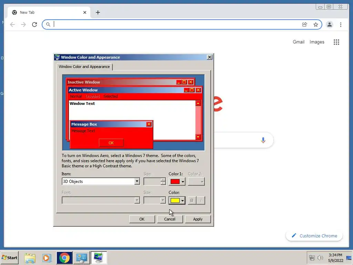Click the share page icon in address bar

click(305, 24)
